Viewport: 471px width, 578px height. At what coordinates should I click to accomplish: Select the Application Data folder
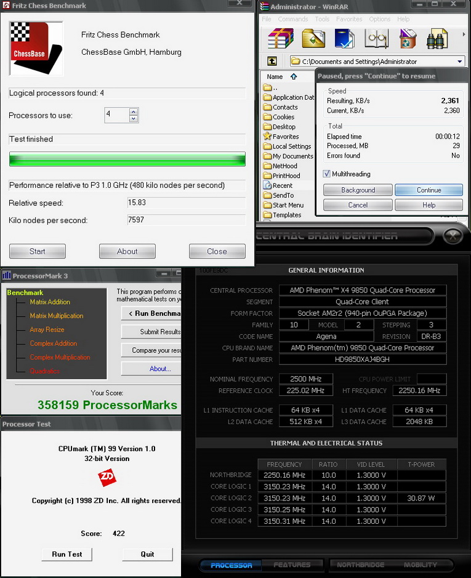pyautogui.click(x=289, y=97)
